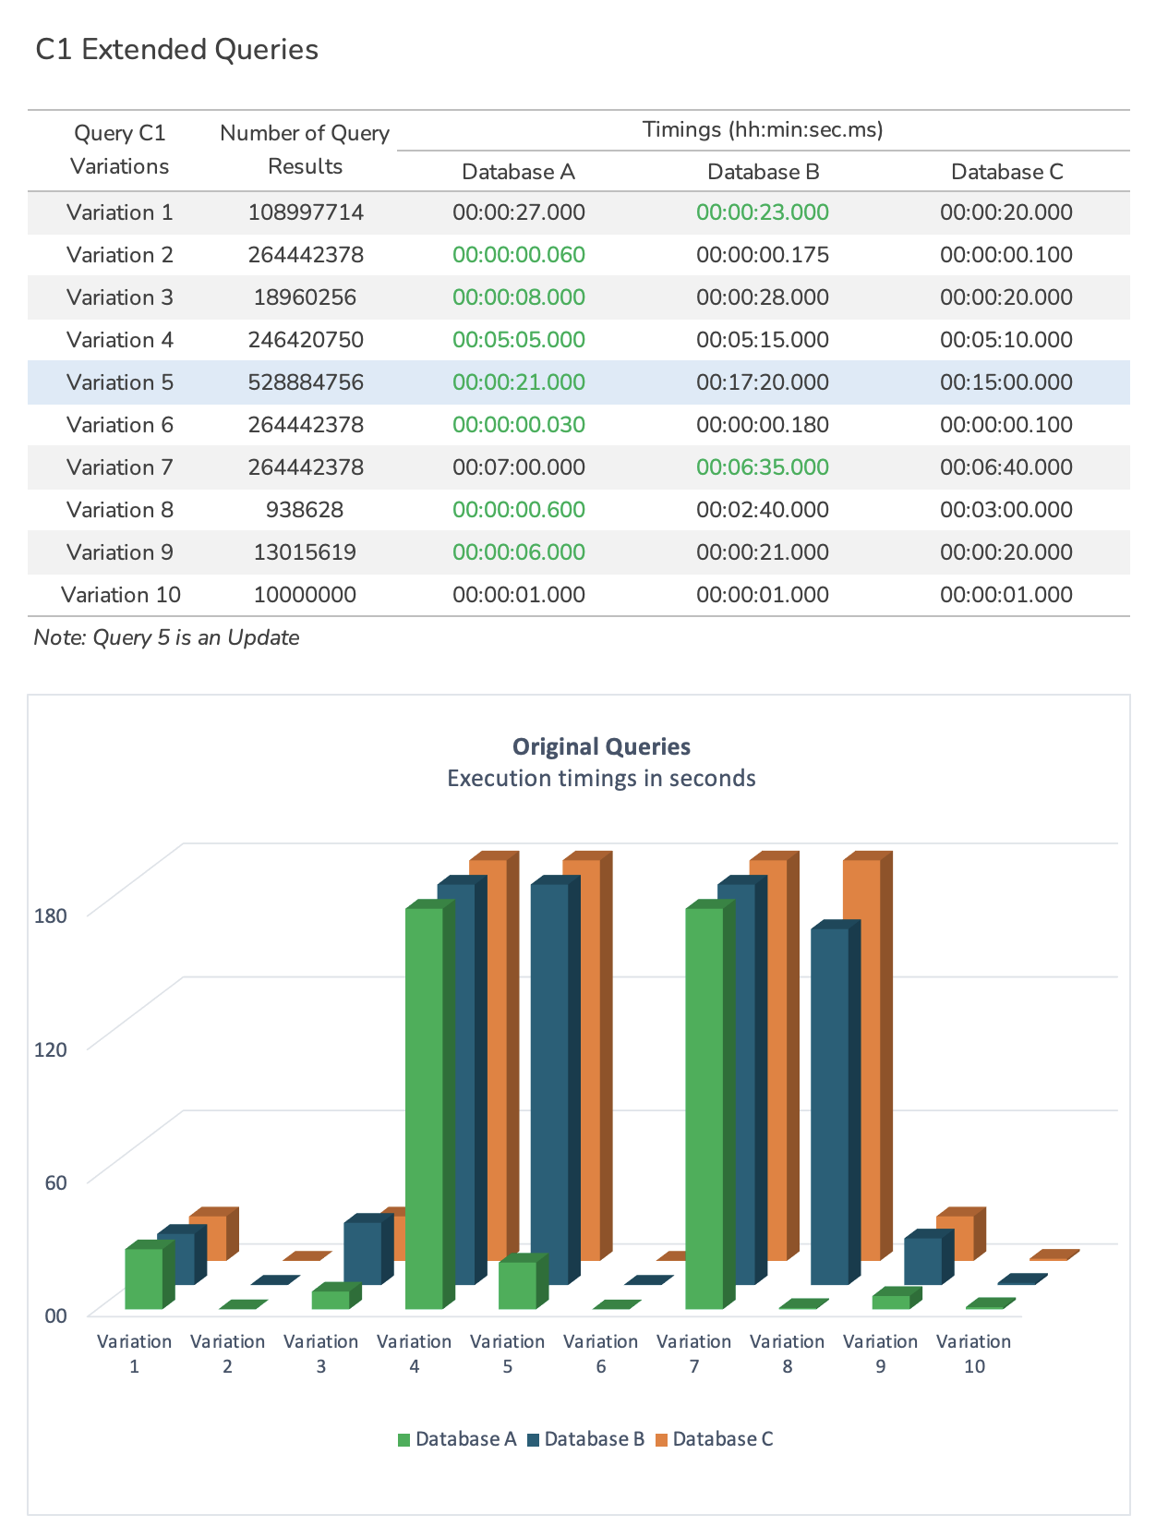Click the Variation 10 label on chart axis
The image size is (1156, 1539).
pyautogui.click(x=973, y=1353)
